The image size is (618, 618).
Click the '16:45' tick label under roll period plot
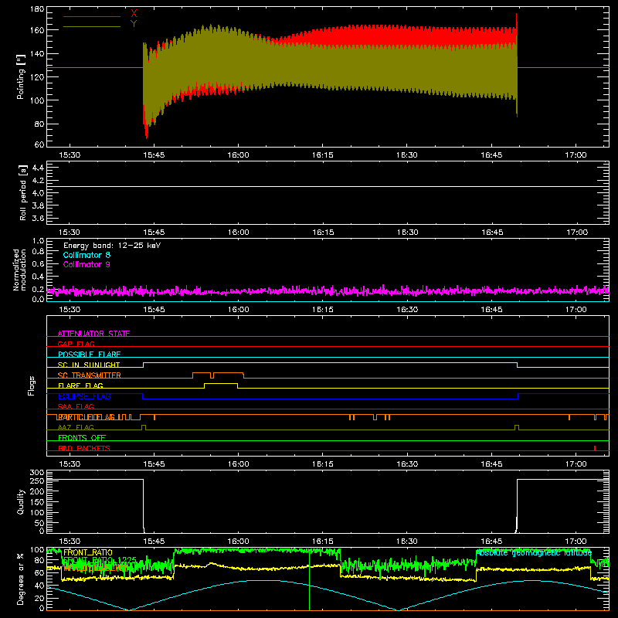point(492,233)
